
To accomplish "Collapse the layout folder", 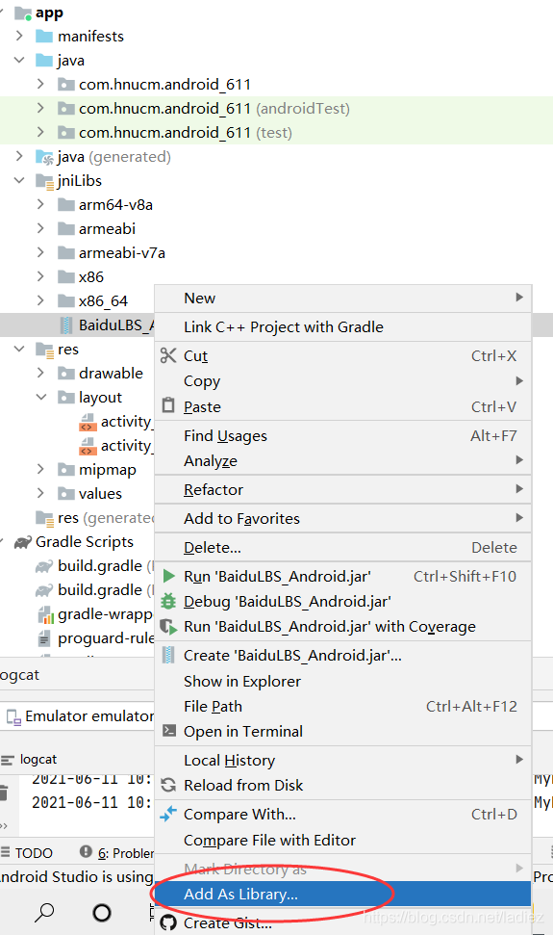I will (41, 397).
